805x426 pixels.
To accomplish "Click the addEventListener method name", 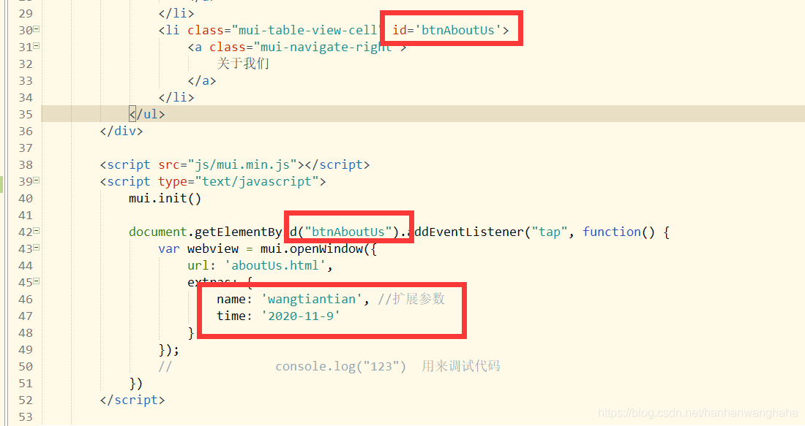I will pyautogui.click(x=465, y=232).
